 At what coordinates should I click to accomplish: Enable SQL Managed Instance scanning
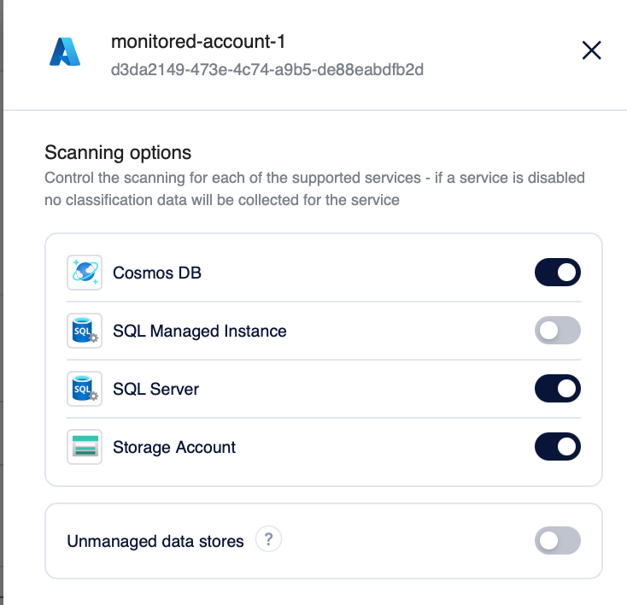click(x=558, y=331)
